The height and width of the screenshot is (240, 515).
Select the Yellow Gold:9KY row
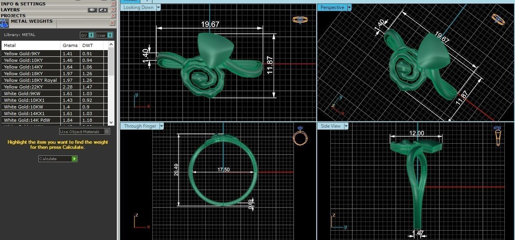pyautogui.click(x=54, y=54)
